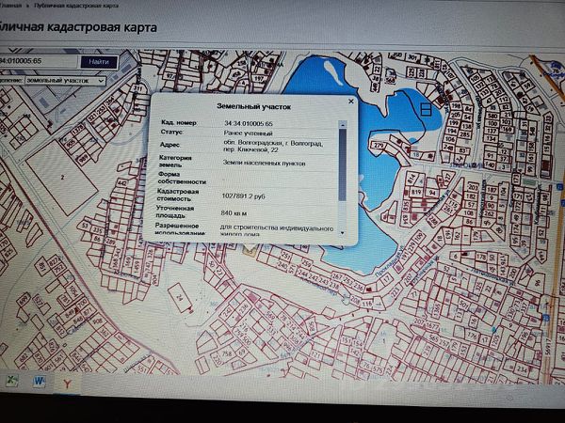
Task: Open the земельный участок object type dropdown
Action: [65, 81]
